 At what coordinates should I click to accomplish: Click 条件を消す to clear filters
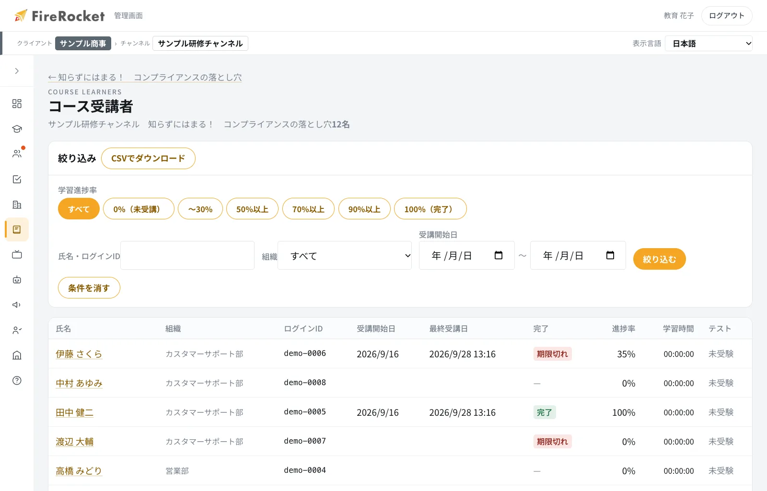tap(89, 288)
